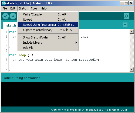Expand the Include Library submenu arrow
Viewport: 135px width, 113px height.
(76, 43)
